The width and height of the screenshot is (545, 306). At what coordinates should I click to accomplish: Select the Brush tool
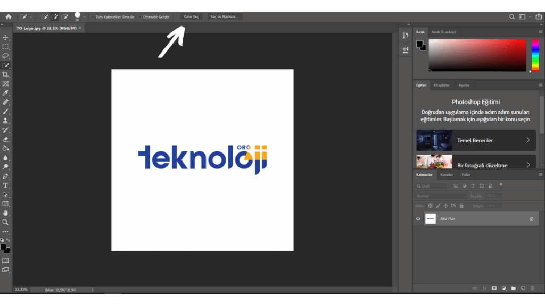tap(5, 112)
